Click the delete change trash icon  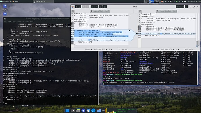[105, 7]
